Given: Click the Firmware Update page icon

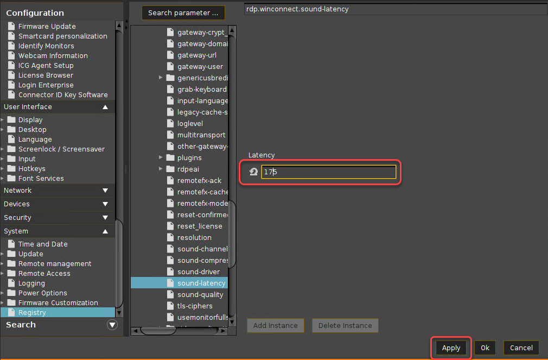Looking at the screenshot, I should click(x=11, y=26).
